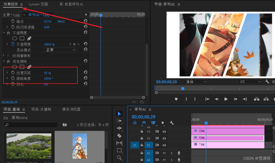Go to Out point in program monitor

245,99
